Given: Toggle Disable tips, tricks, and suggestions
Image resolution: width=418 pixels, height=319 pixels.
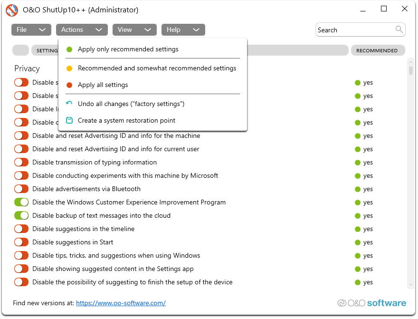Looking at the screenshot, I should click(21, 256).
